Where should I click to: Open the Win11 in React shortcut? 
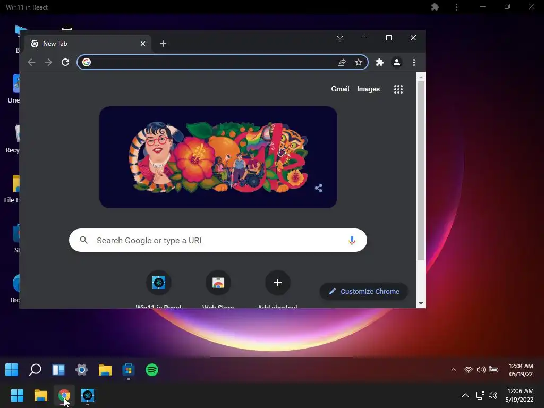click(158, 283)
